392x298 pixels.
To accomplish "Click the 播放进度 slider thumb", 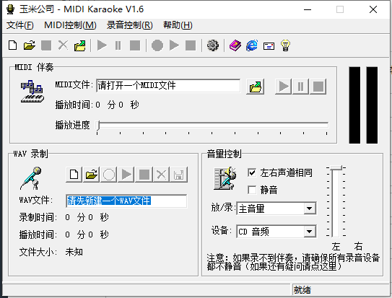I will tap(98, 126).
